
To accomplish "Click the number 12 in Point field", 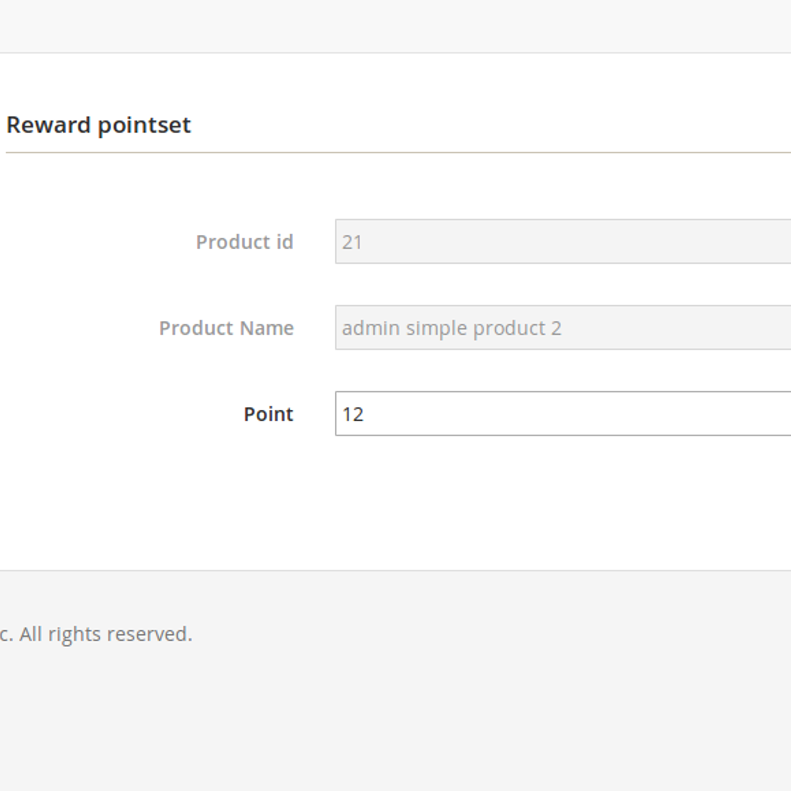I will click(x=353, y=414).
